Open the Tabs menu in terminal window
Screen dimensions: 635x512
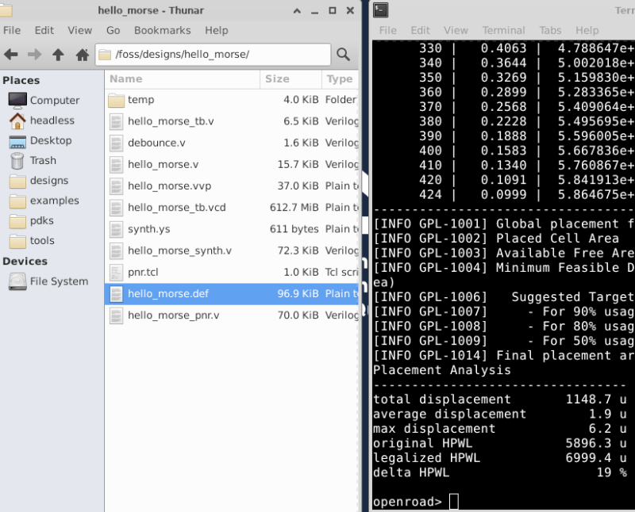tap(550, 30)
